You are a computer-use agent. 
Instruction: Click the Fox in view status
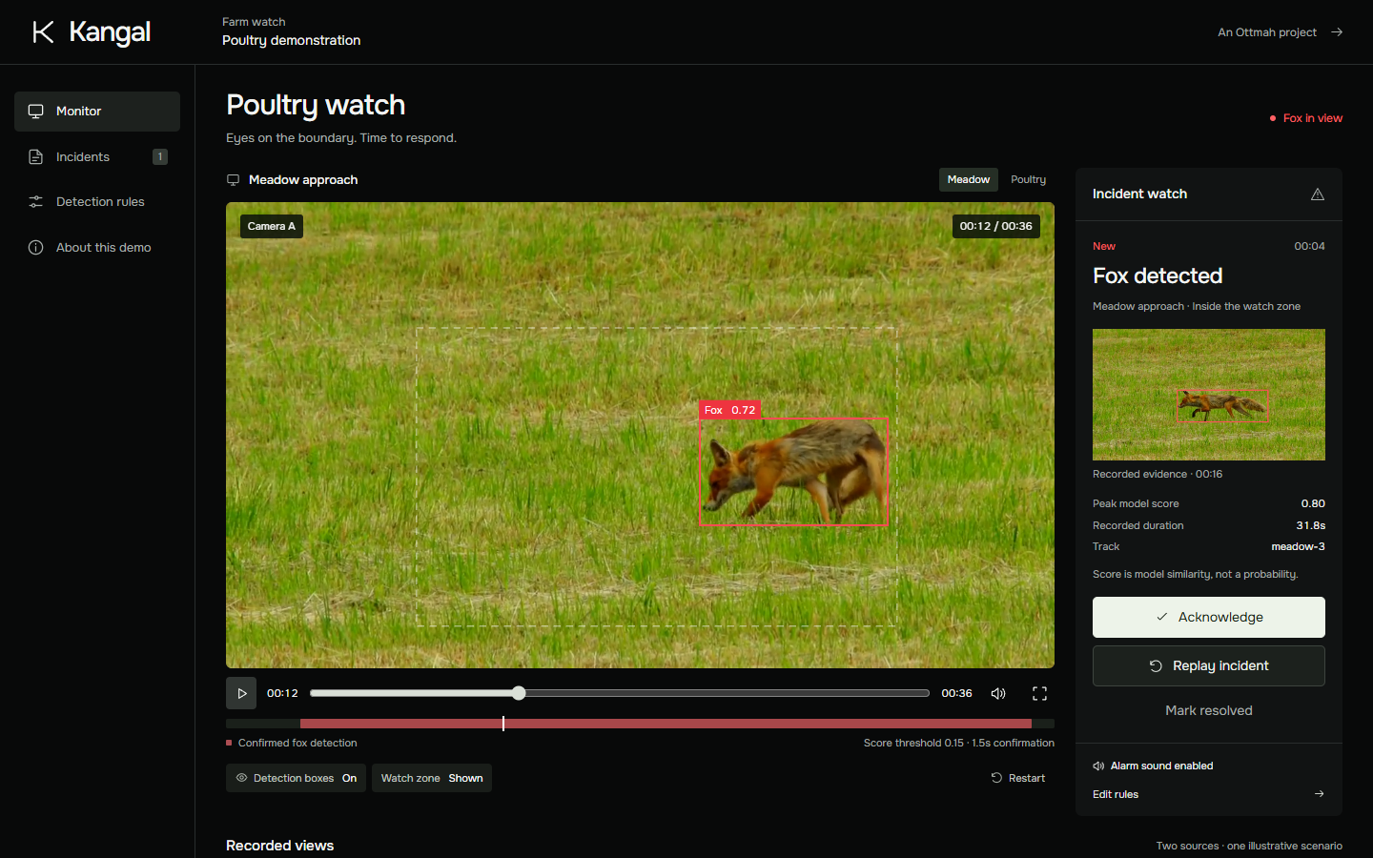click(x=1306, y=118)
